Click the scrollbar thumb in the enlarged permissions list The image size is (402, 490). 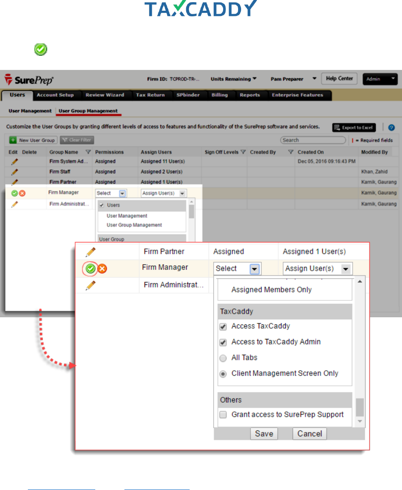point(360,407)
